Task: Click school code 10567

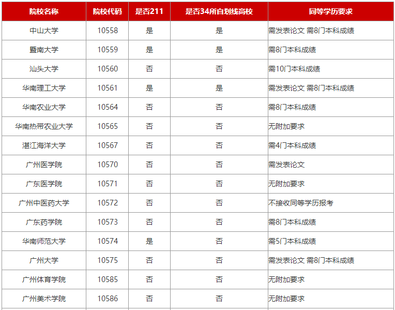Action: click(108, 145)
